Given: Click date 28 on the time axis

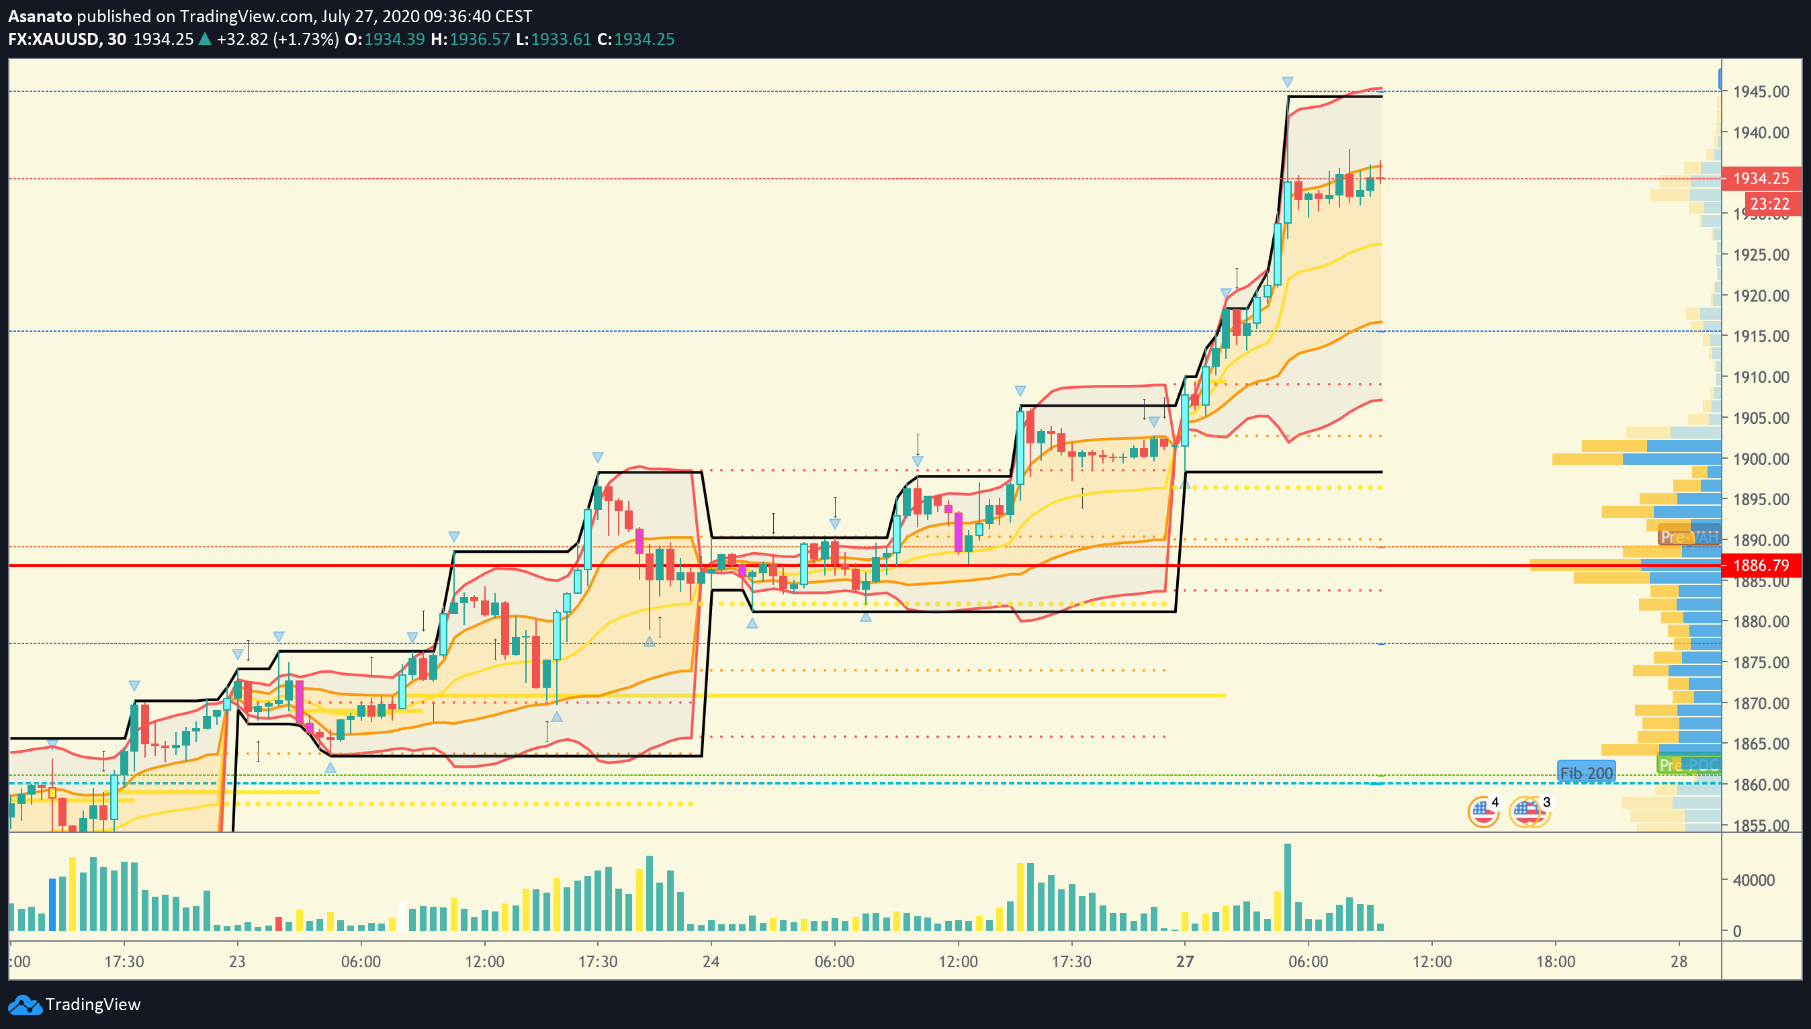Looking at the screenshot, I should [1679, 961].
